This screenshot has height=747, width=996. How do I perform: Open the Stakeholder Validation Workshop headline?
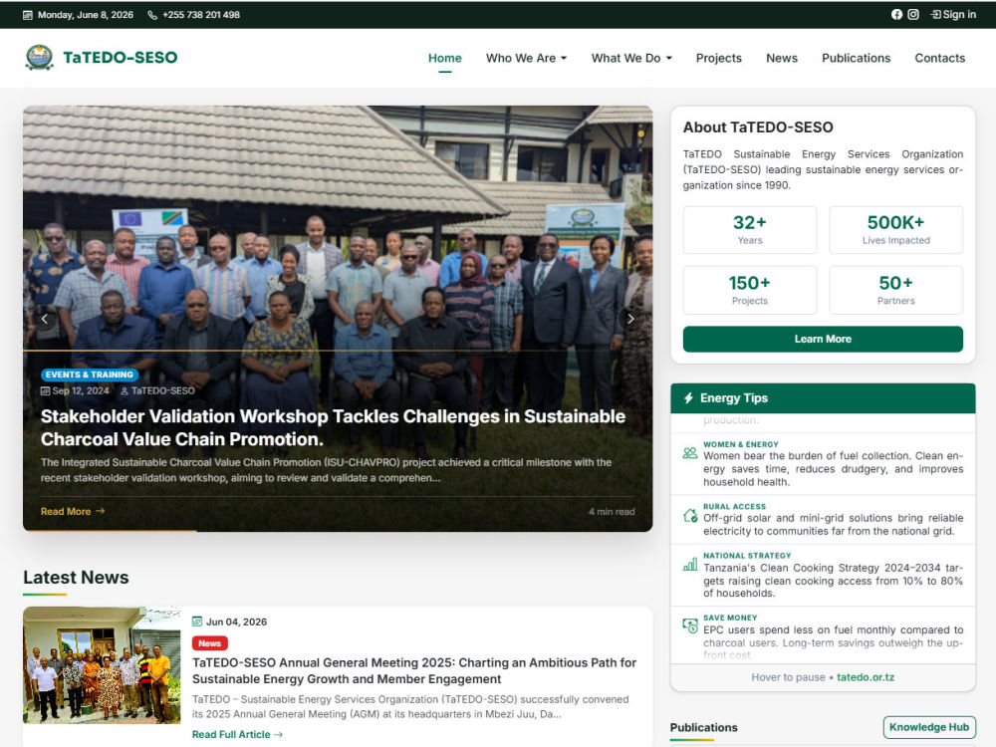pyautogui.click(x=333, y=427)
